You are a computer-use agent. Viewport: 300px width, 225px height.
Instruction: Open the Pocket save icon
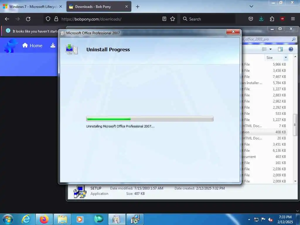[251, 19]
